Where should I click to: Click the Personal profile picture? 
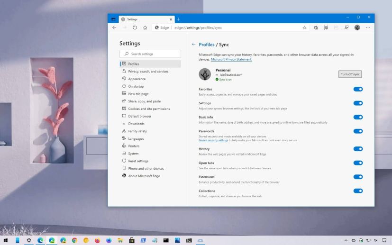[205, 74]
